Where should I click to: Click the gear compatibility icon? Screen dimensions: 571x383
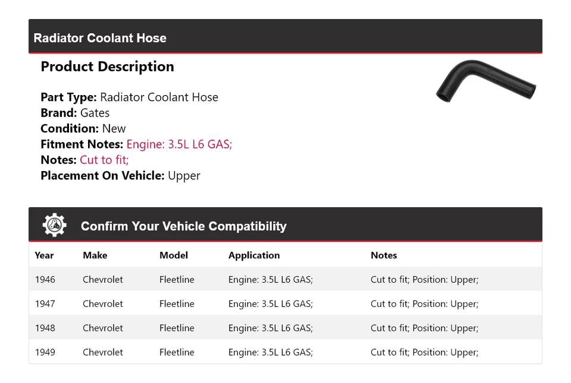(x=54, y=226)
